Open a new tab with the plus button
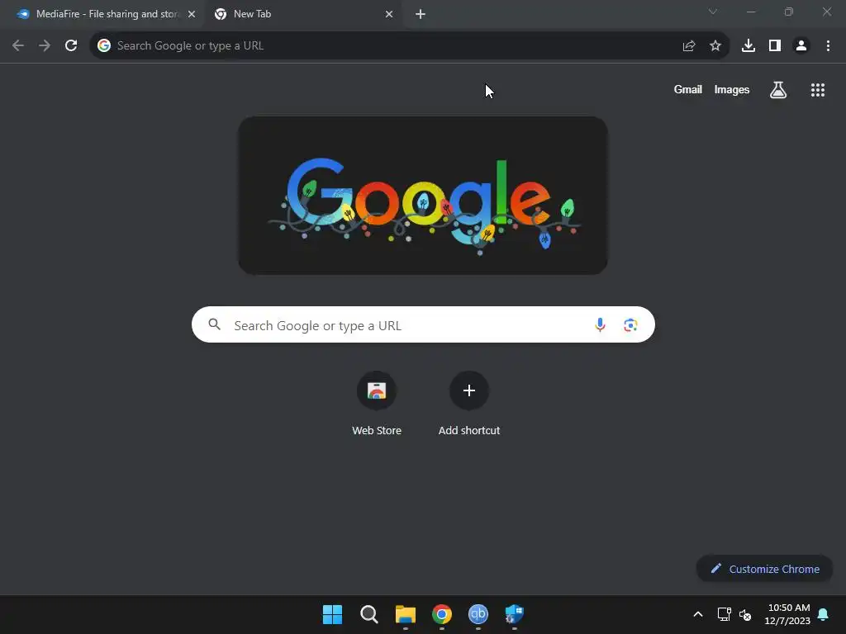Screen dimensions: 846x634 (421, 14)
